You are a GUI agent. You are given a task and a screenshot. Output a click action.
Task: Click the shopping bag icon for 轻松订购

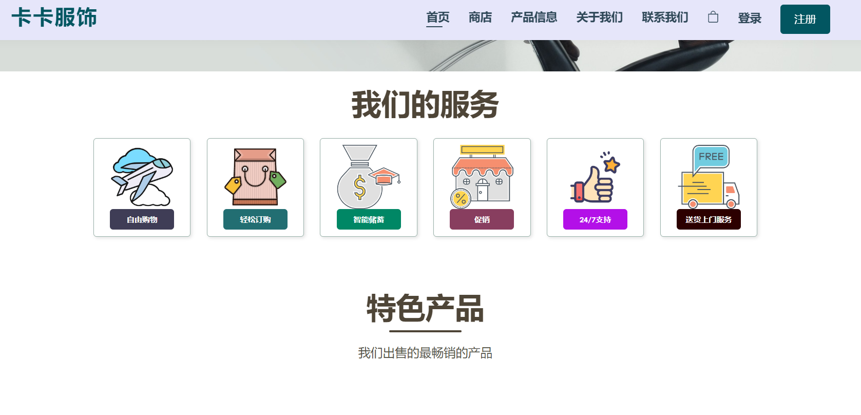tap(255, 177)
